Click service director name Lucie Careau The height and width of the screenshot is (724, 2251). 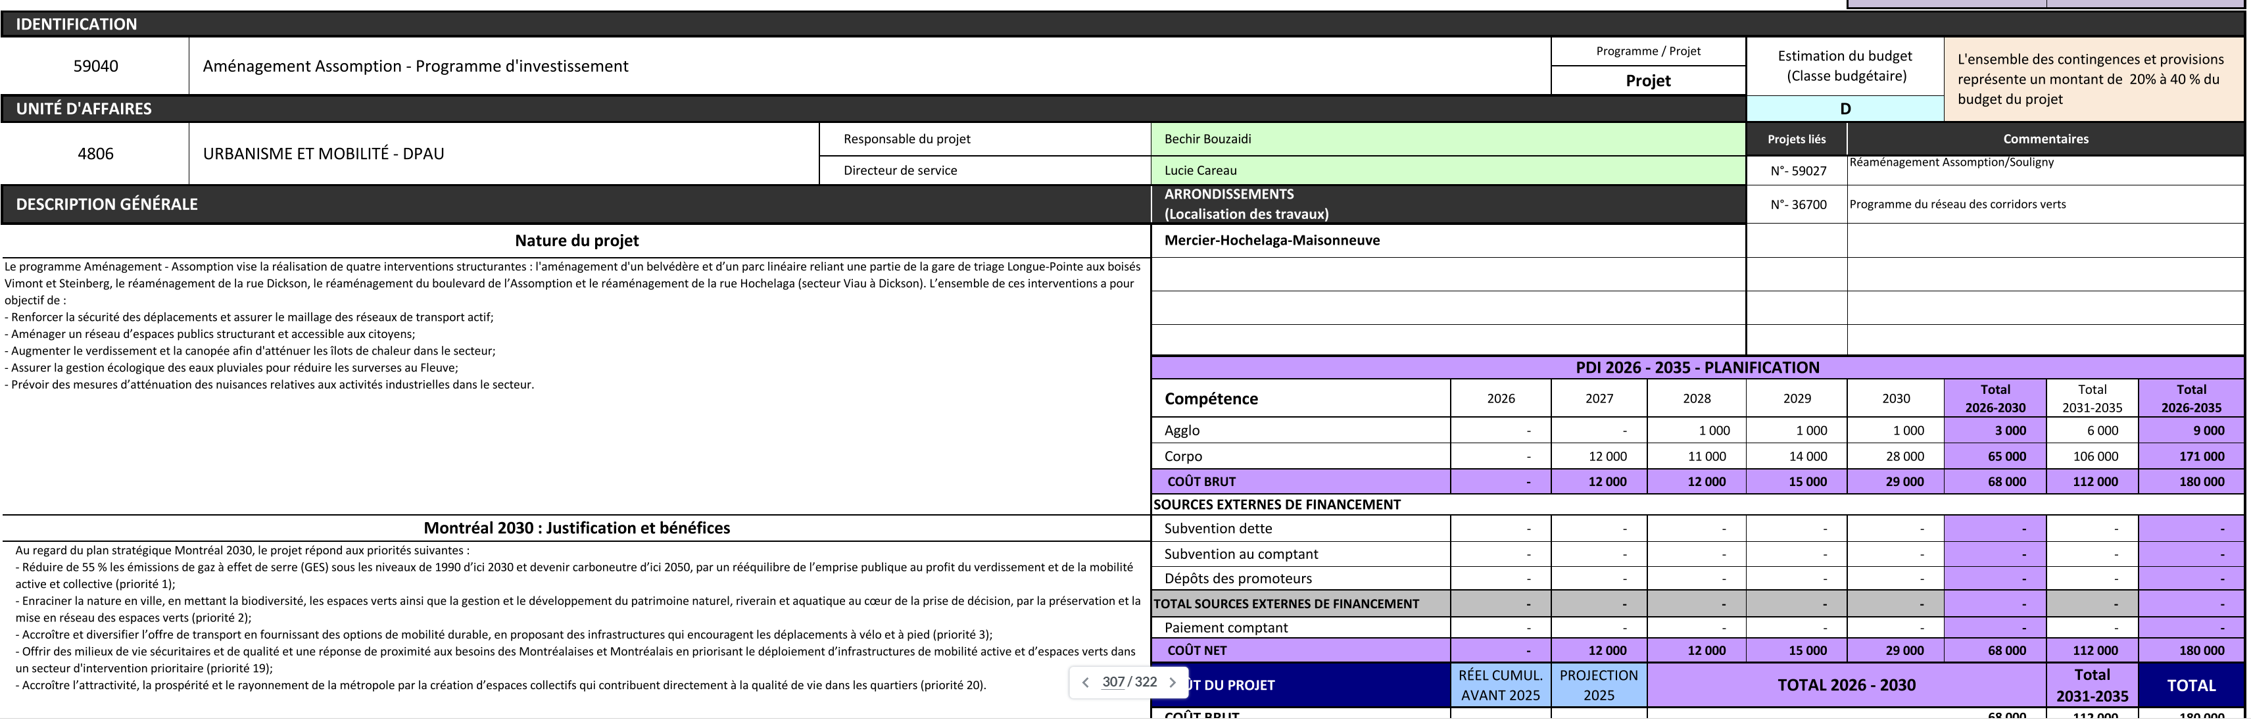[1201, 170]
